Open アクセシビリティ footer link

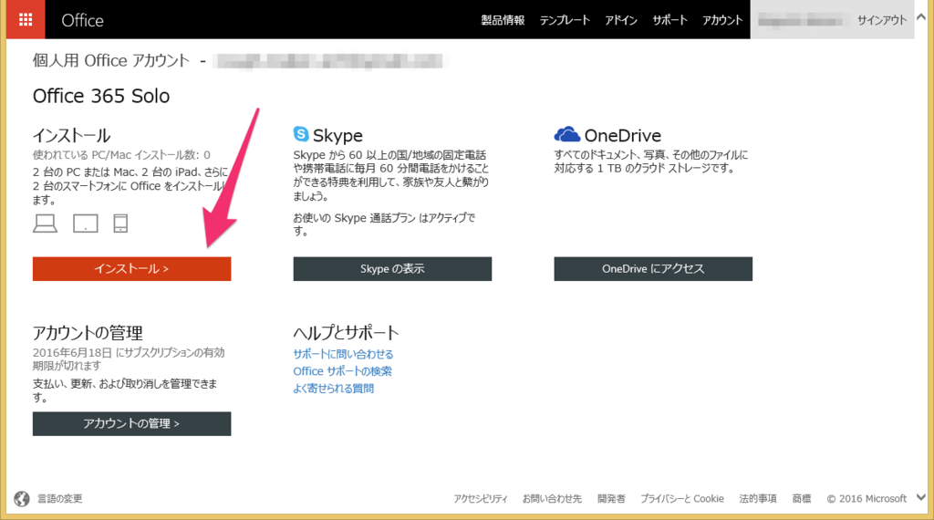[x=480, y=498]
